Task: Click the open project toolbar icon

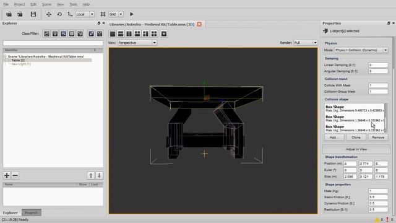Action: [20, 14]
